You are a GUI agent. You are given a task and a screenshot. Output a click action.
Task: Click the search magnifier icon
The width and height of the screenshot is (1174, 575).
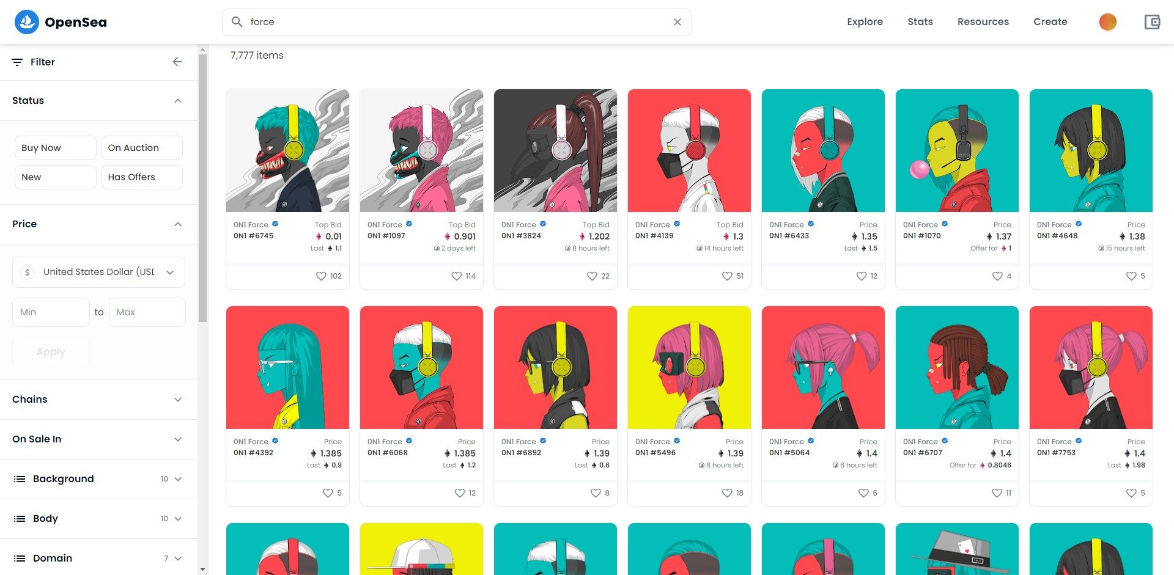tap(237, 22)
